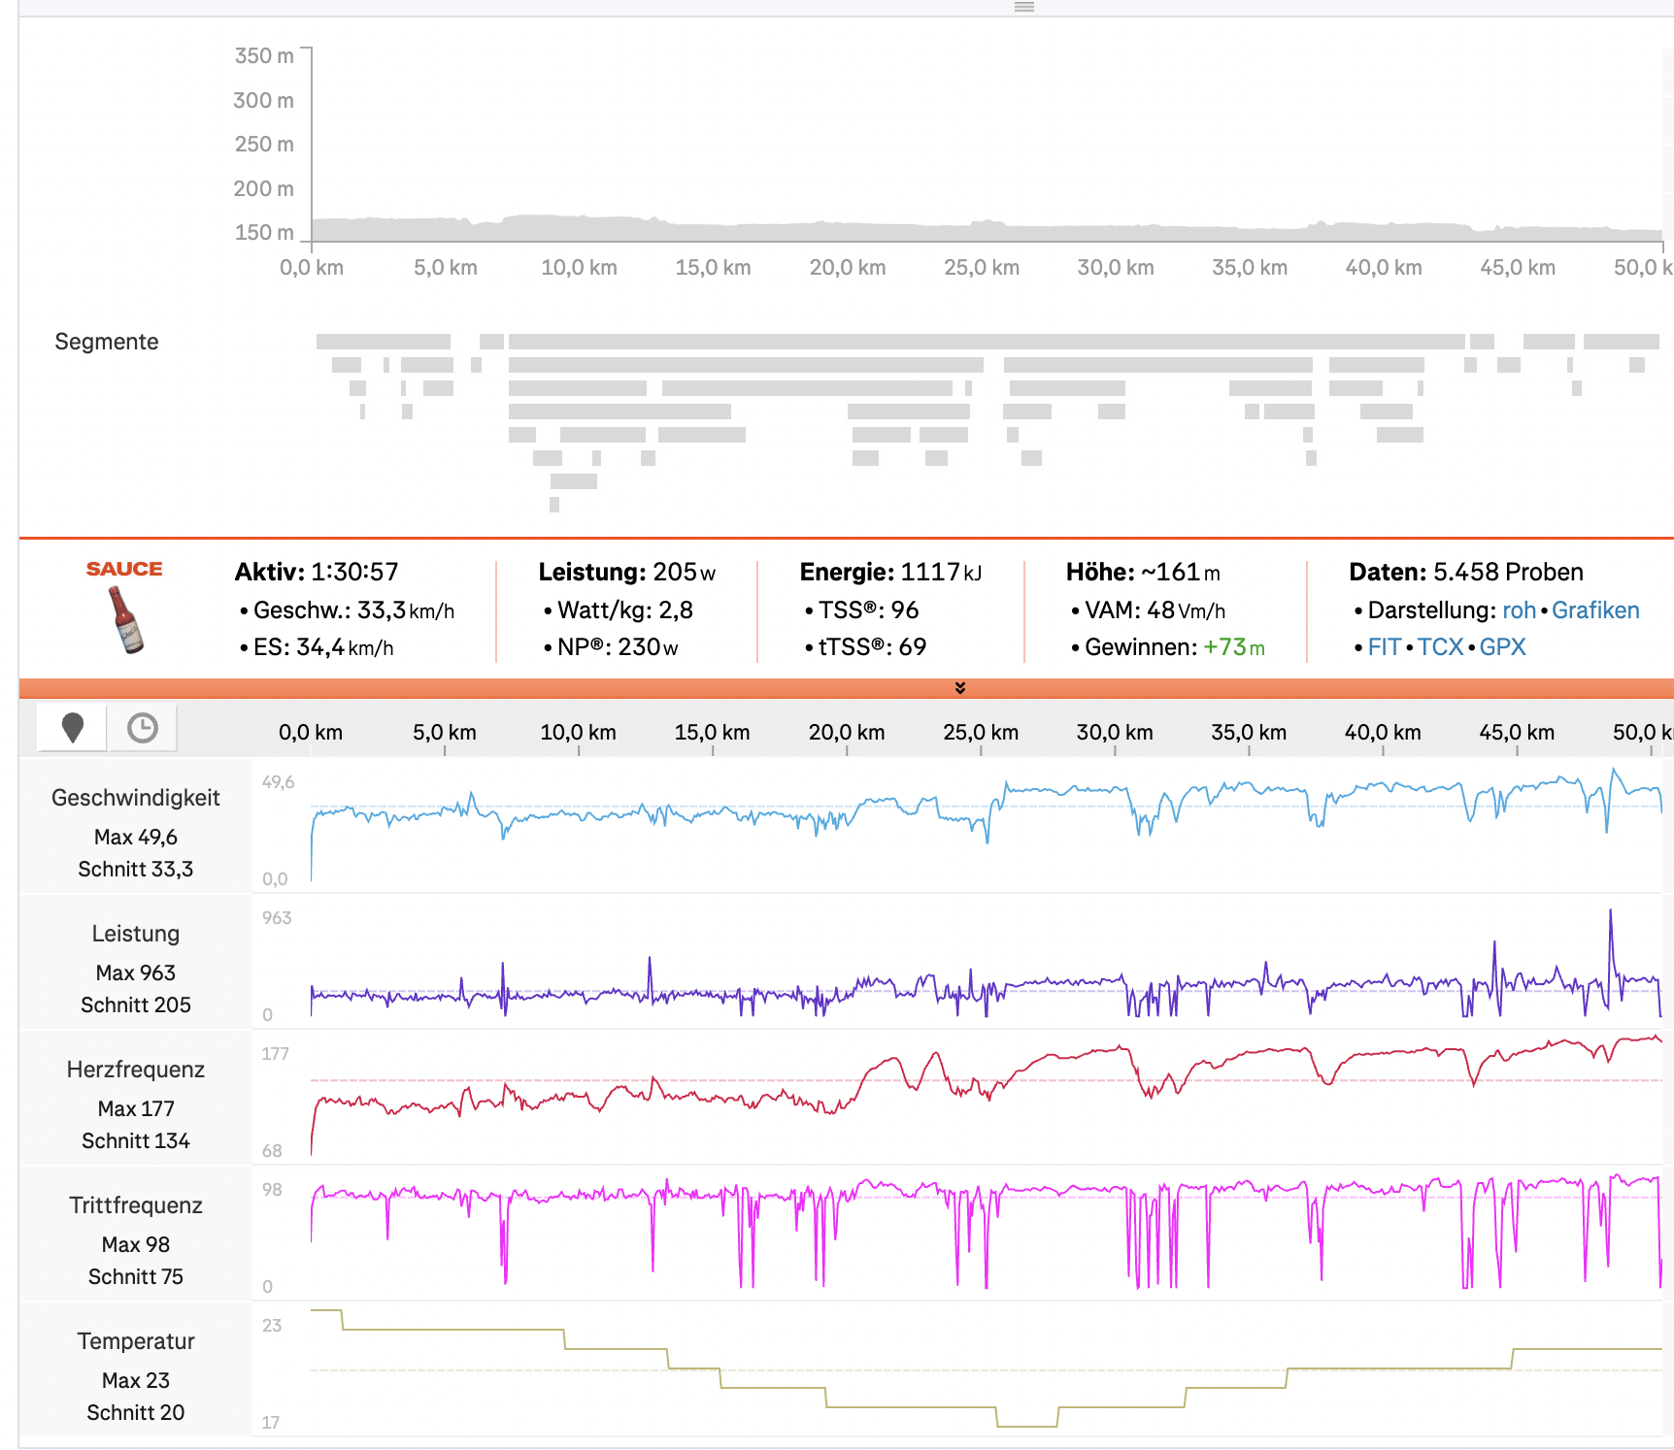Click the Schnitt 20 temperature average

pyautogui.click(x=136, y=1412)
